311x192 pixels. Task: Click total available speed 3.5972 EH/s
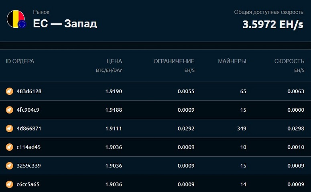point(273,25)
